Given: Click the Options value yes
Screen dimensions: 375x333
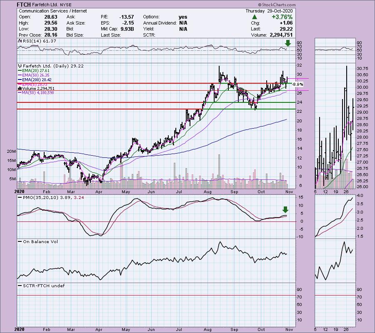Looking at the screenshot, I should pyautogui.click(x=183, y=17).
